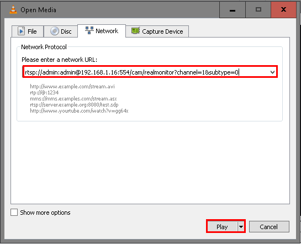This screenshot has height=244, width=301.
Task: Click the Play button
Action: (x=222, y=227)
